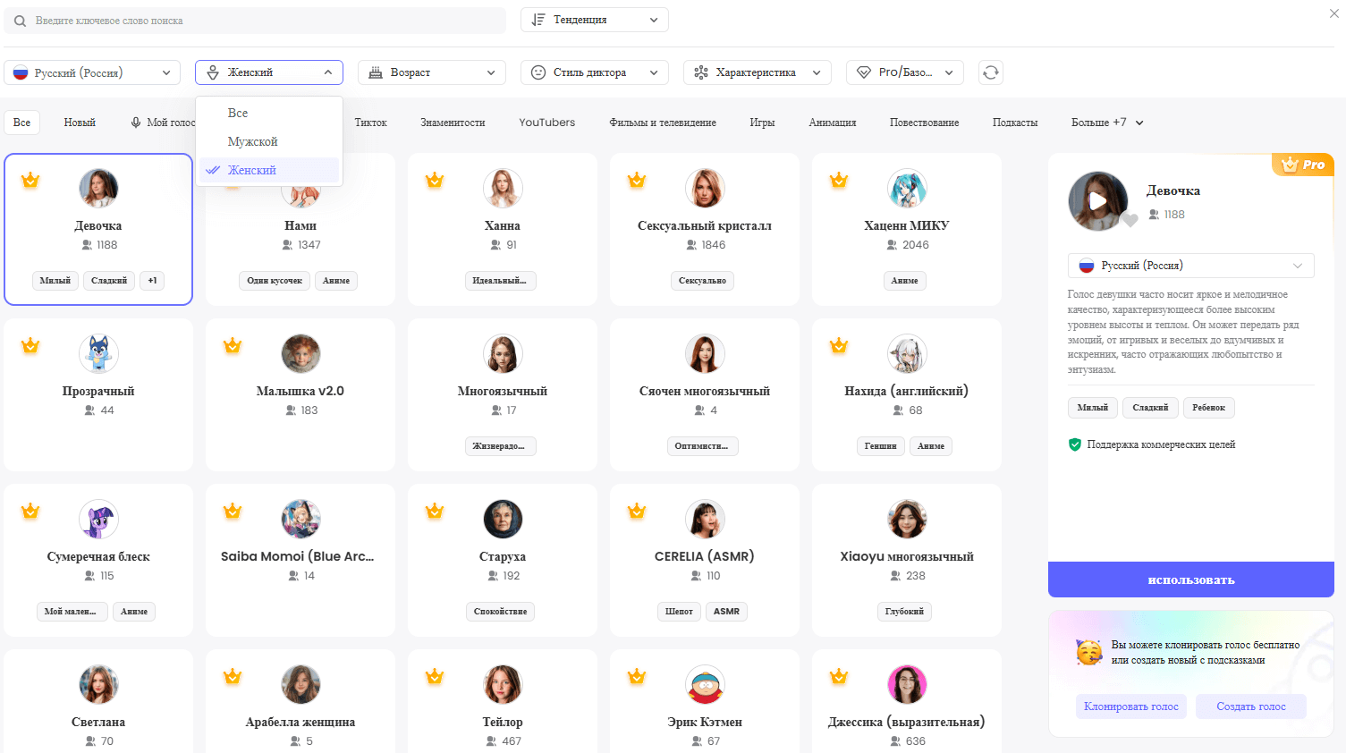This screenshot has width=1346, height=753.
Task: Switch to the Игры tab
Action: point(762,123)
